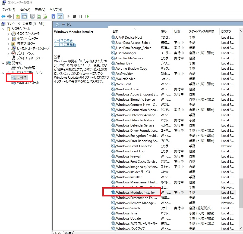The height and width of the screenshot is (234, 243).
Task: Click the UPnP Device Host gear icon
Action: pyautogui.click(x=113, y=37)
